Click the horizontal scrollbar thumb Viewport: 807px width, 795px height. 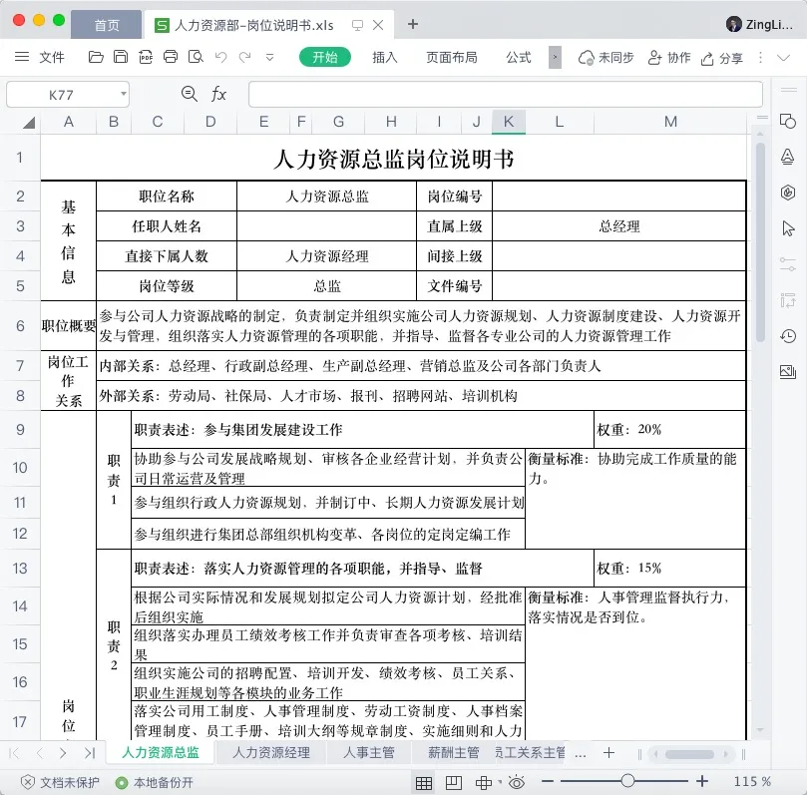tap(689, 754)
